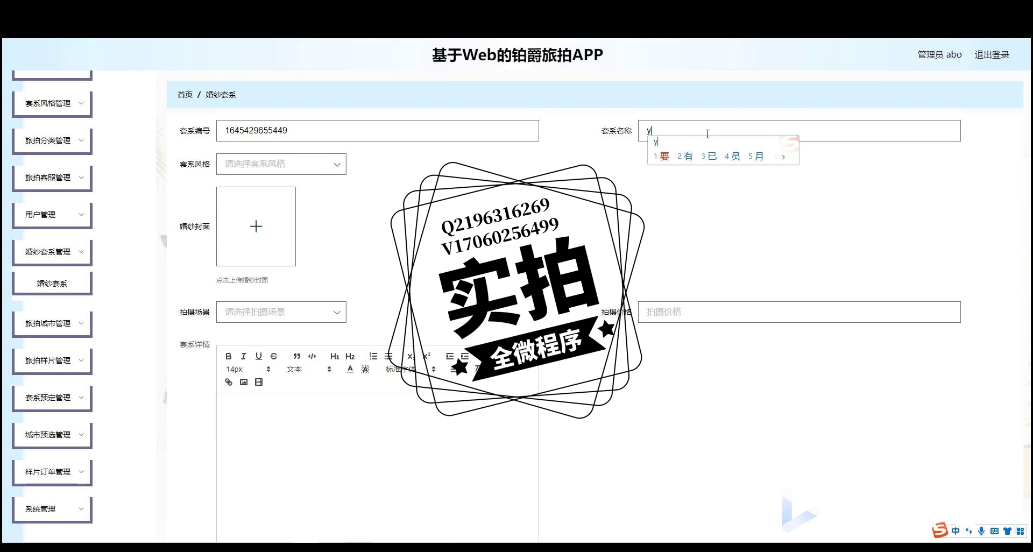Image resolution: width=1033 pixels, height=552 pixels.
Task: Expand 旅拍分类管理 sidebar menu
Action: coord(52,140)
